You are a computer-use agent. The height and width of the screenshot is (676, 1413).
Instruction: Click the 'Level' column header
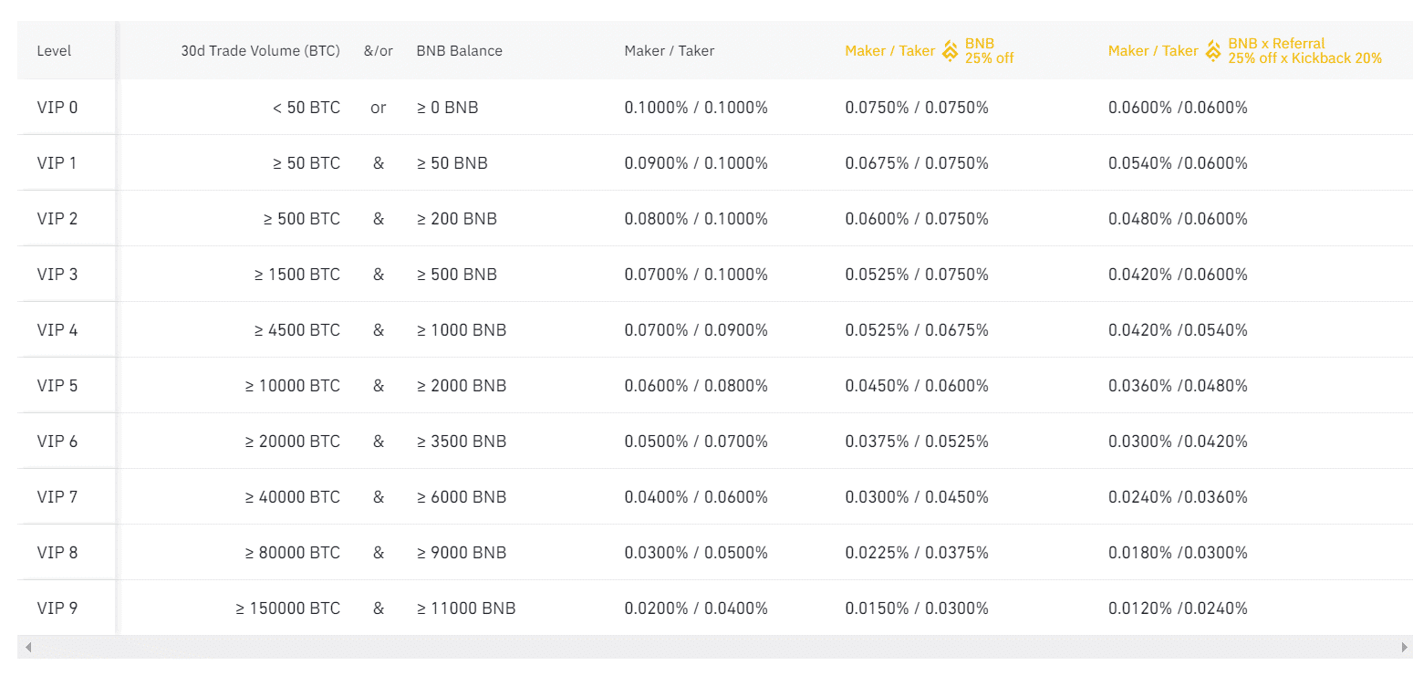[x=54, y=51]
